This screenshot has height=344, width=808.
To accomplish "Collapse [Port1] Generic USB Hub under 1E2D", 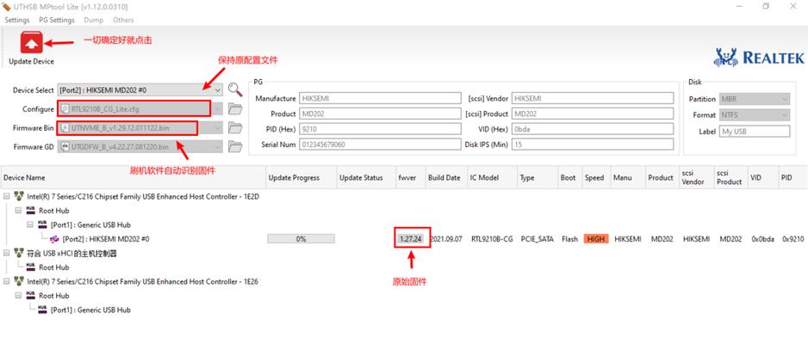I will 30,224.
